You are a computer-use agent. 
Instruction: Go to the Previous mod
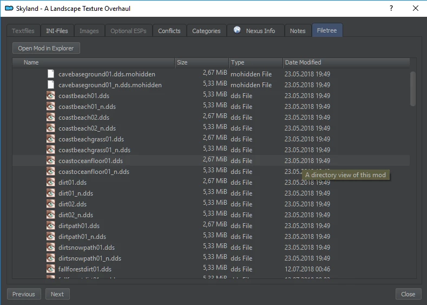click(x=24, y=294)
